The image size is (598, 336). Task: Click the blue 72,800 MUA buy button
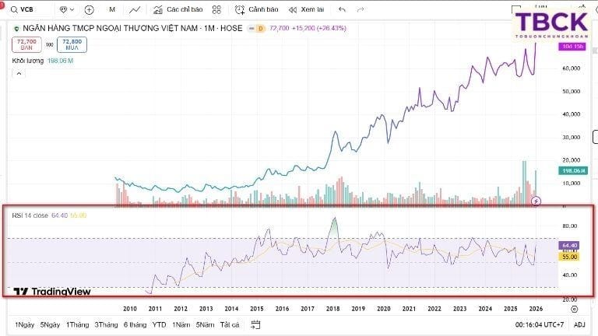coord(72,44)
